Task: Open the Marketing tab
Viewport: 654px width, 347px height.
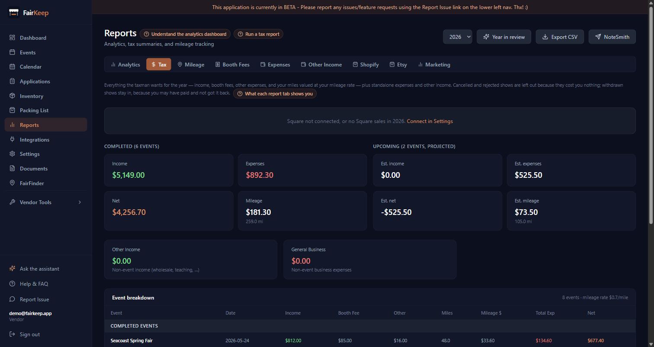Action: coord(434,64)
